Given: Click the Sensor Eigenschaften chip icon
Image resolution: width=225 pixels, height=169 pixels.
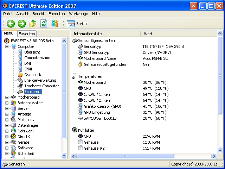Looking at the screenshot, I should coord(75,40).
